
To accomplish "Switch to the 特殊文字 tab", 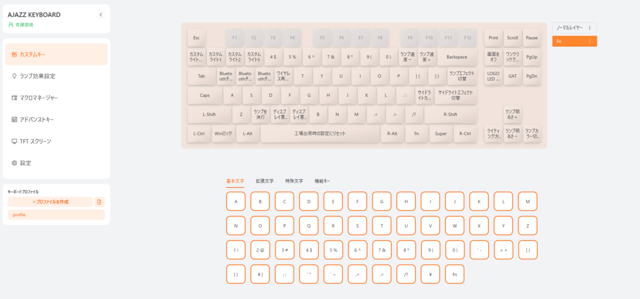I will (x=294, y=181).
